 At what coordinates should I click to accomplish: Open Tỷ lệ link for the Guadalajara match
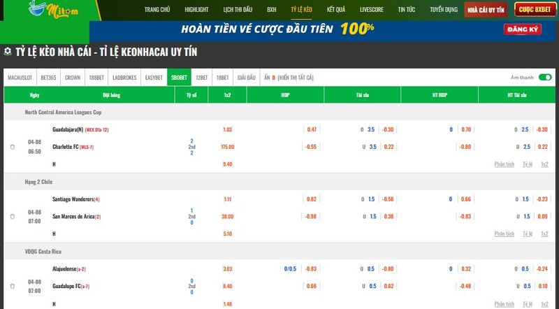coord(528,164)
